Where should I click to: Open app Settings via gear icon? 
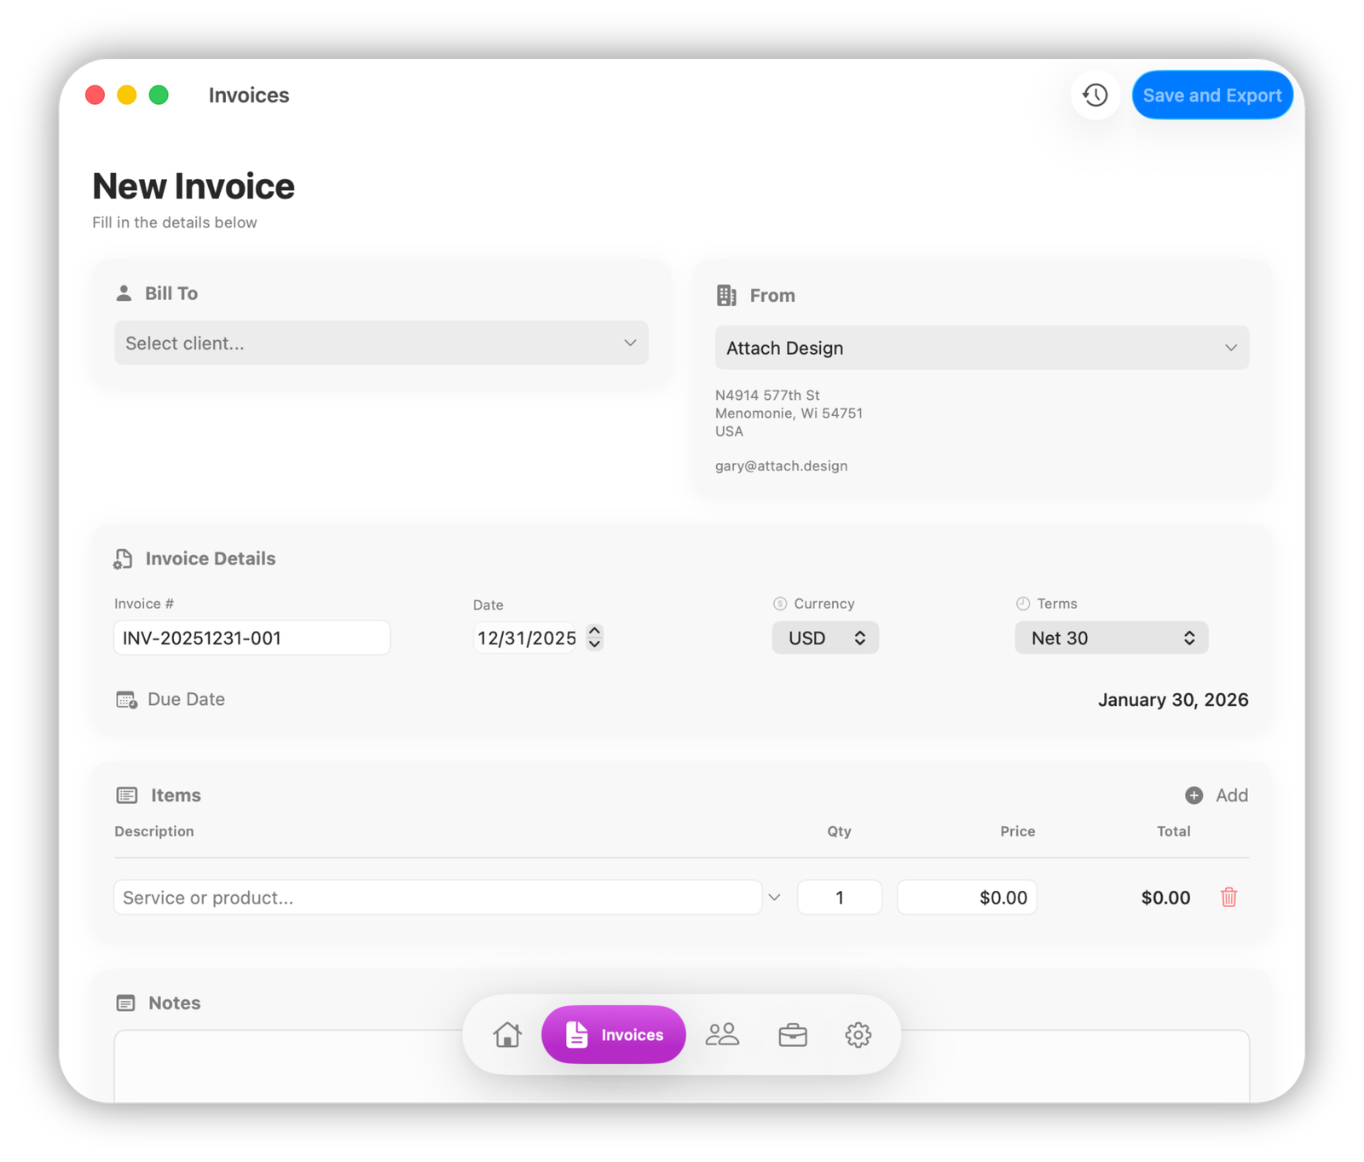(858, 1034)
